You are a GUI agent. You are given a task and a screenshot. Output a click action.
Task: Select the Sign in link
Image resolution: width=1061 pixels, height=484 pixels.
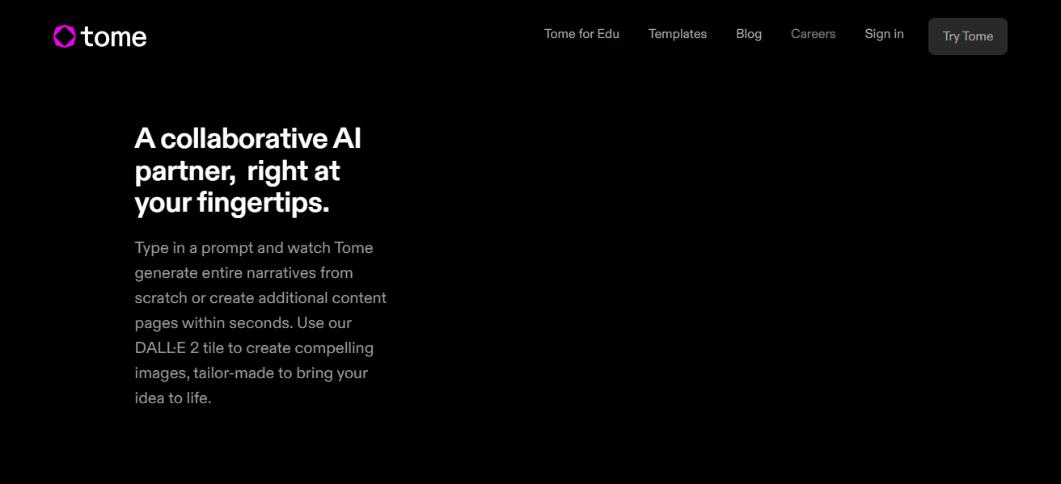tap(884, 34)
